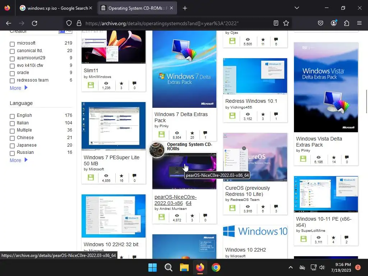
Task: Expand More under Language filters
Action: click(19, 160)
